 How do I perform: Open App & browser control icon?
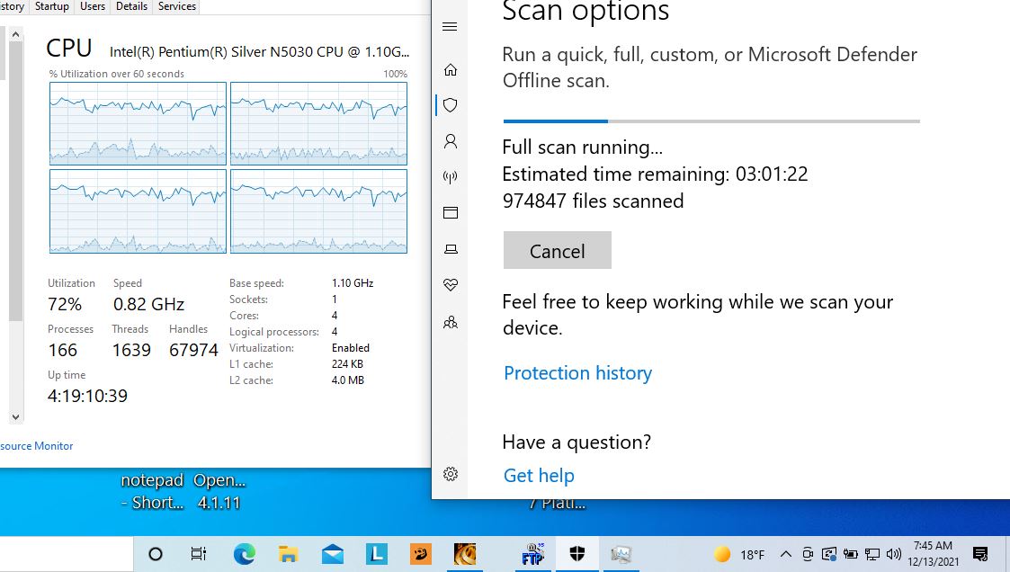pos(451,212)
